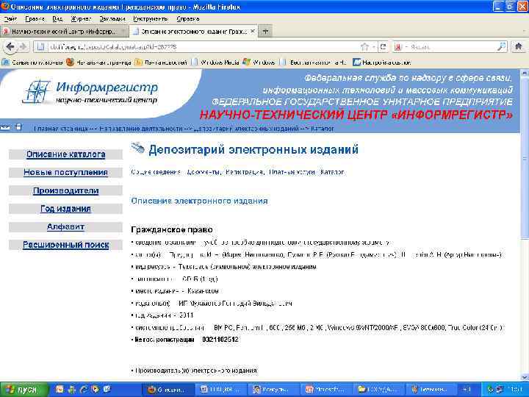Follow the 'Направление деятельности' breadcrumb link
529x397 pixels.
(x=141, y=129)
